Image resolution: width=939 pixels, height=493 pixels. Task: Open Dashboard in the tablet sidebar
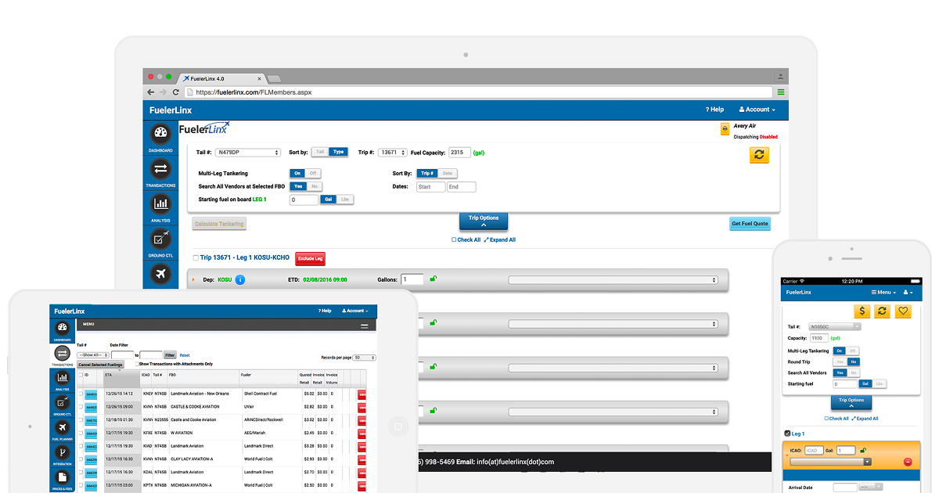pyautogui.click(x=61, y=331)
